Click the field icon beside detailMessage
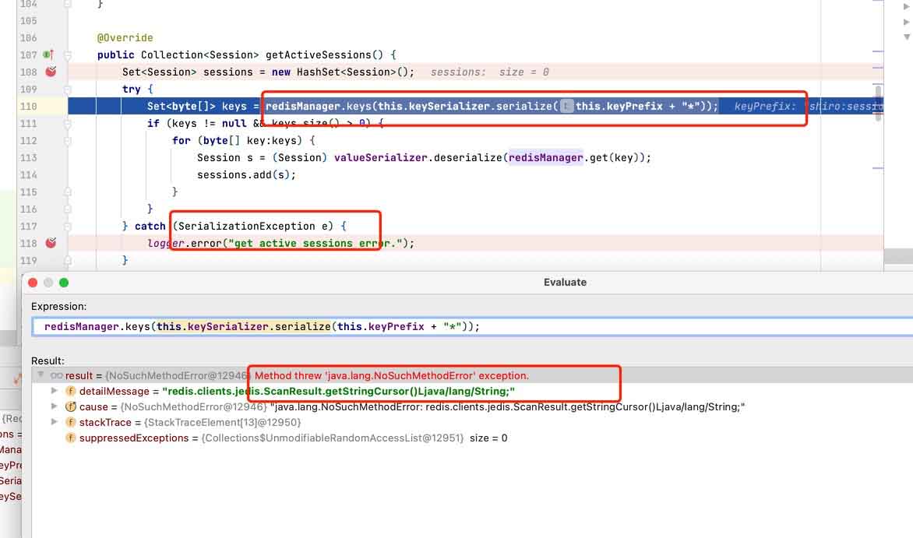 pos(70,392)
